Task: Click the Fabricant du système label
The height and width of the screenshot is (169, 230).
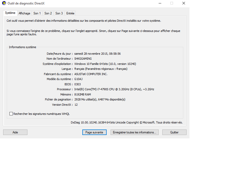Action: pyautogui.click(x=58, y=74)
